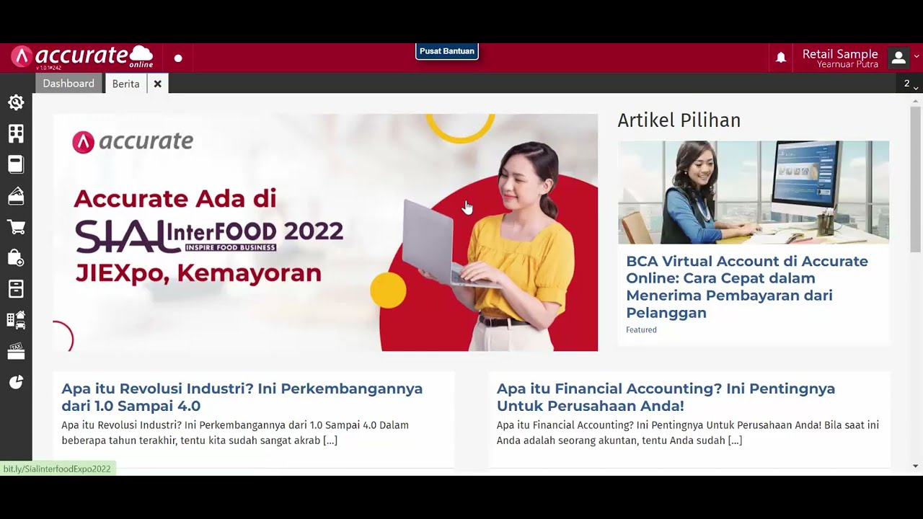Open the BCA Virtual Account article thumbnail
This screenshot has width=923, height=519.
point(754,192)
